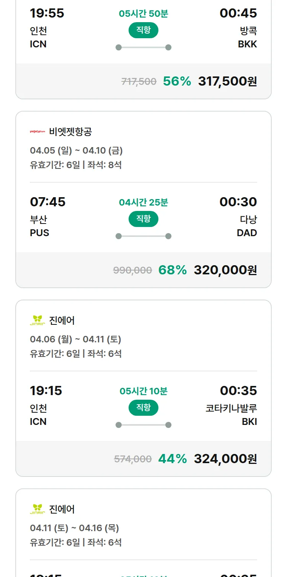Click the 04.06 (월) ~ 04.11 (토) date range
287x577 pixels.
(x=75, y=339)
